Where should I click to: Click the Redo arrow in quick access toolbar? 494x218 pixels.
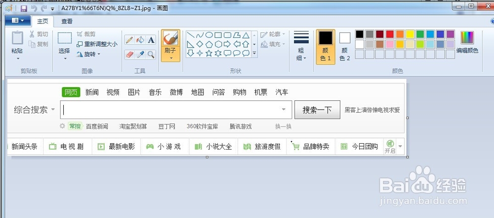44,8
